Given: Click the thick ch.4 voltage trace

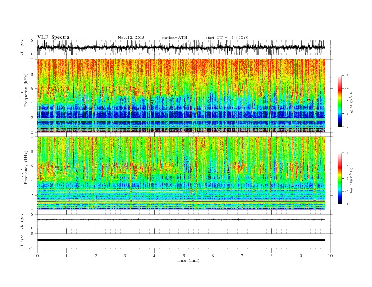Looking at the screenshot, I should [x=181, y=240].
